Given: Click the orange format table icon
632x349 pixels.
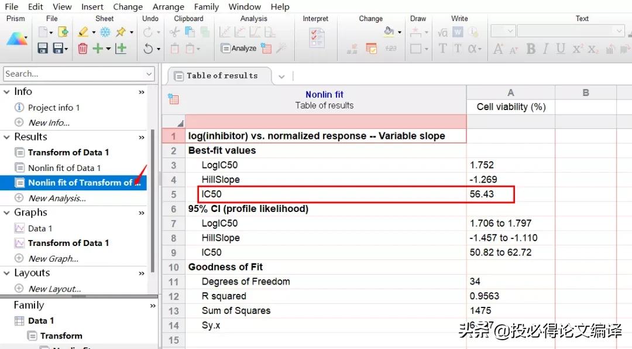Looking at the screenshot, I should pos(371,49).
